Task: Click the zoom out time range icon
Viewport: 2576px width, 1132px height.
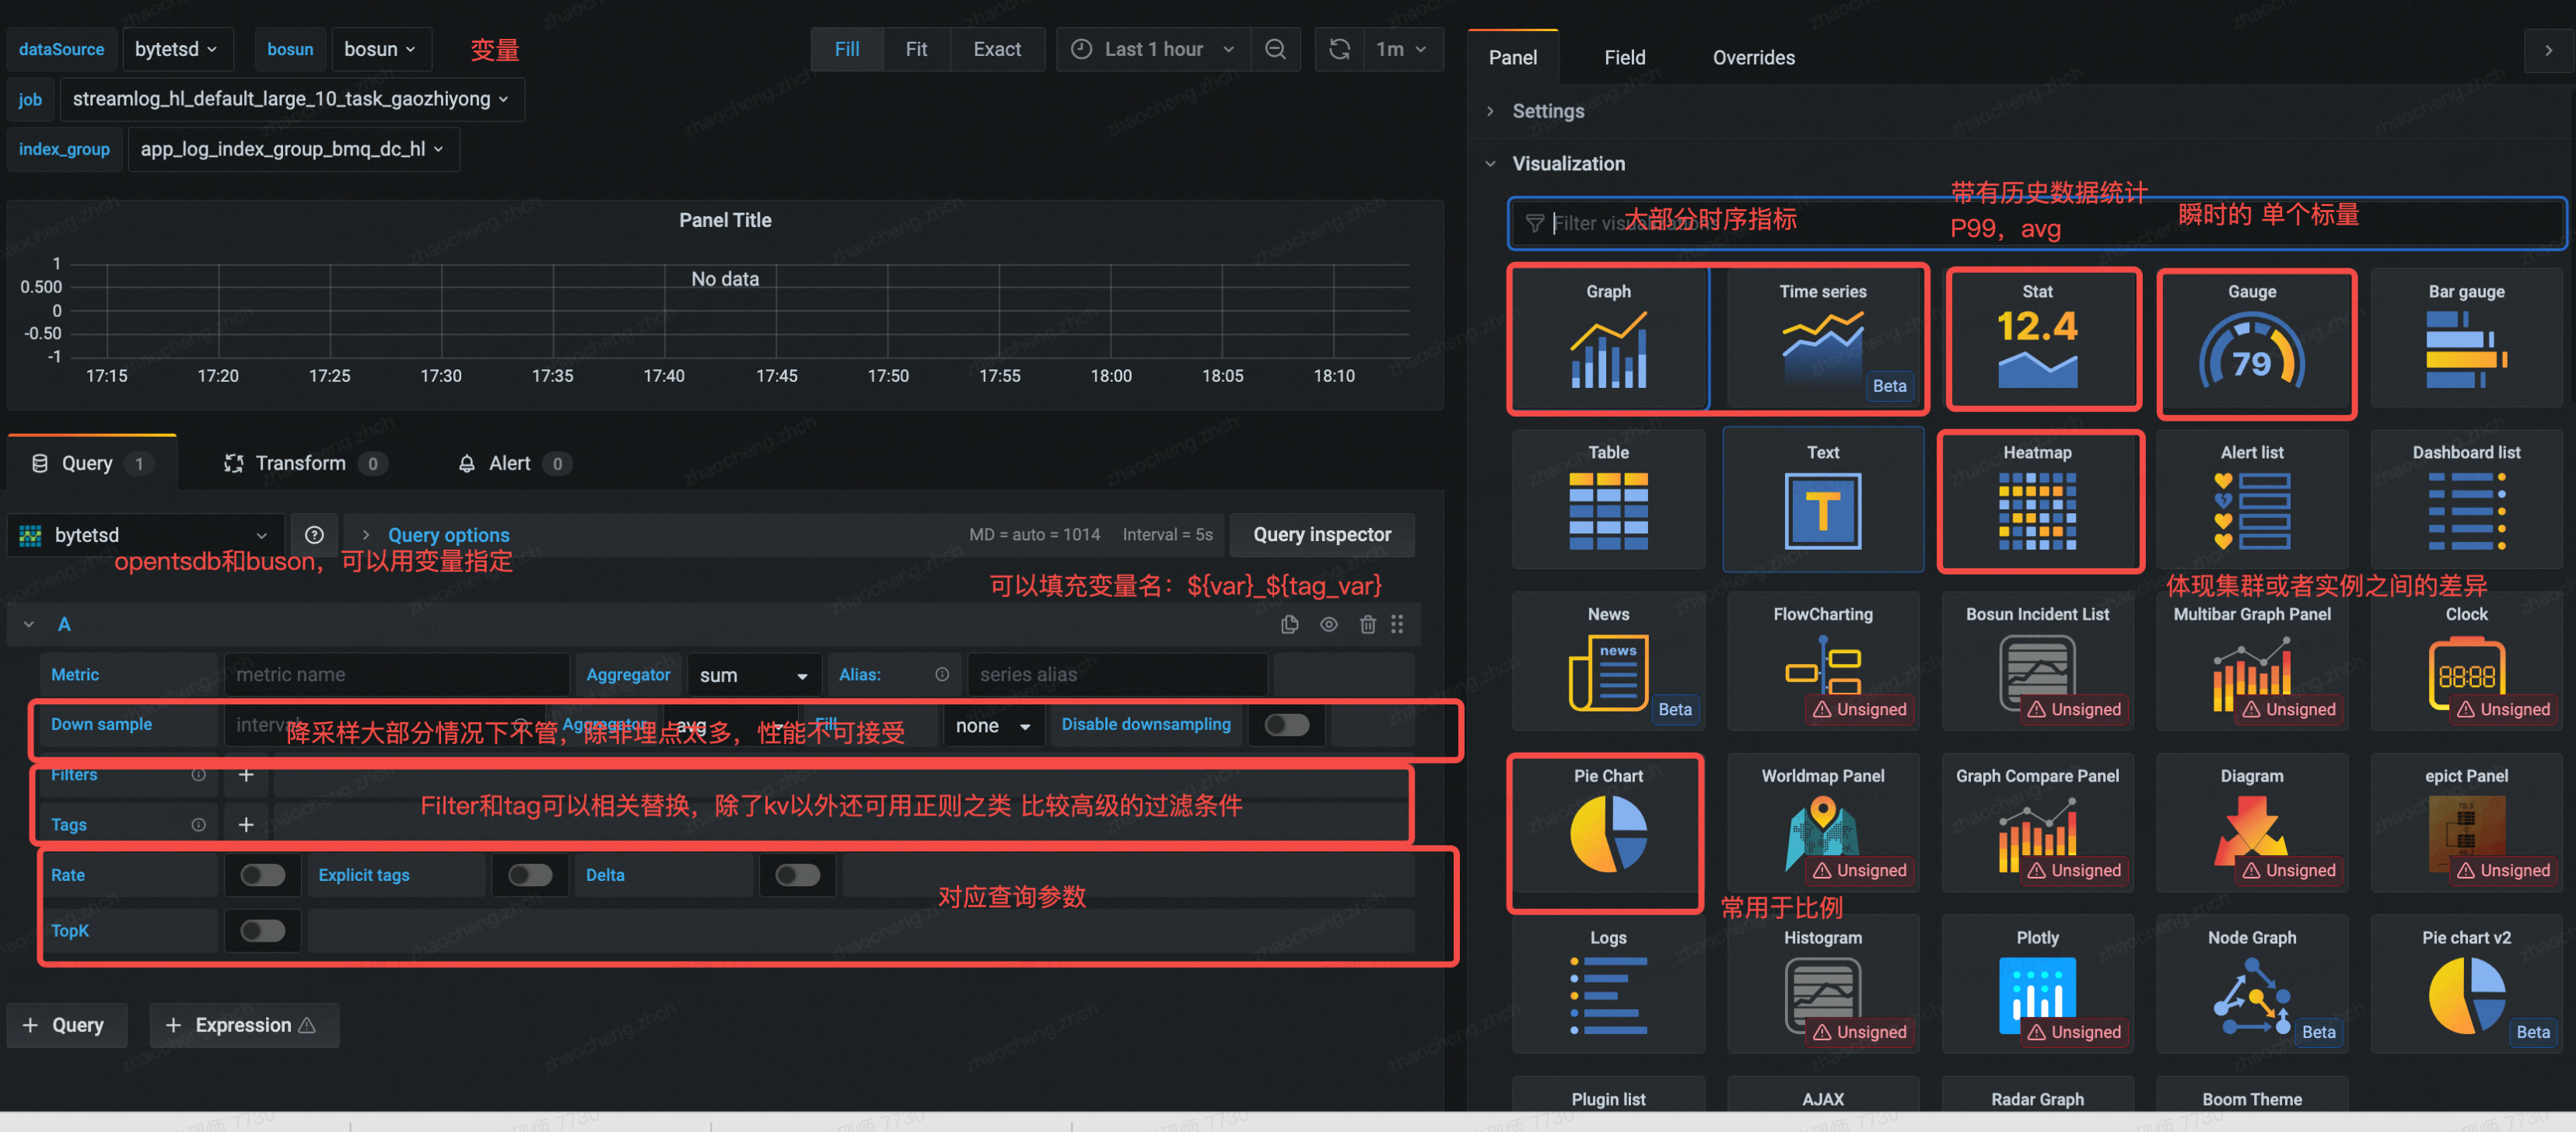Action: tap(1275, 49)
